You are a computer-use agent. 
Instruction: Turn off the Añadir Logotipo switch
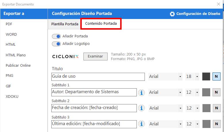point(56,44)
